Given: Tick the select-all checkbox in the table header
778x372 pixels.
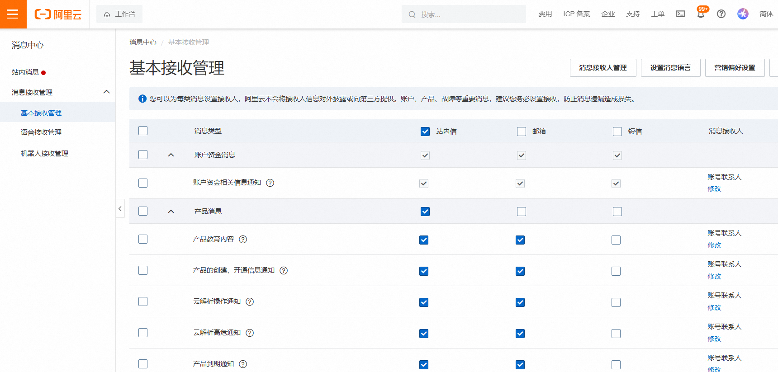Looking at the screenshot, I should coord(143,131).
